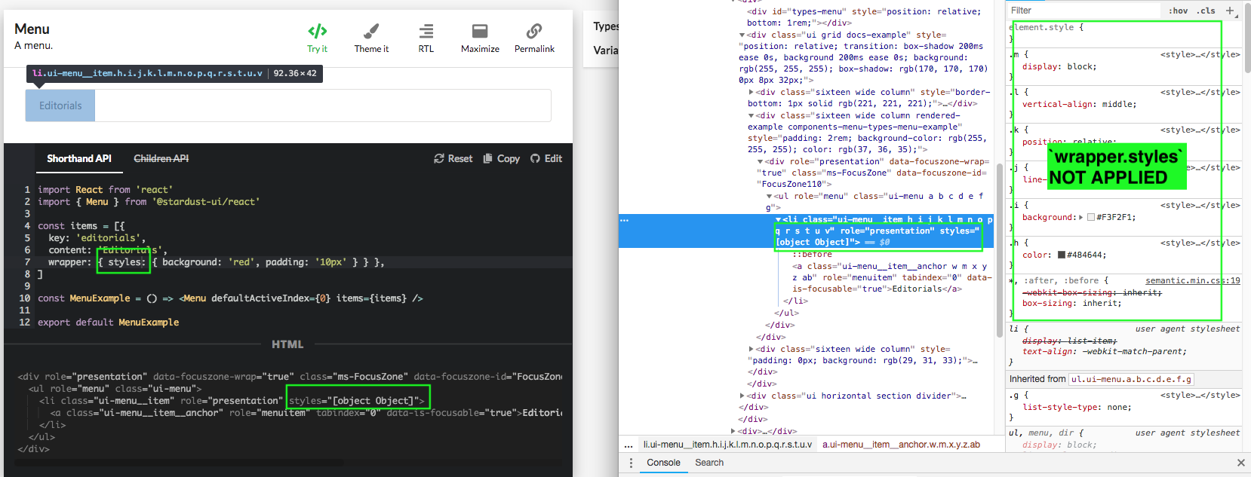The height and width of the screenshot is (477, 1251).
Task: Collapse the rendered-example column div
Action: click(x=751, y=116)
